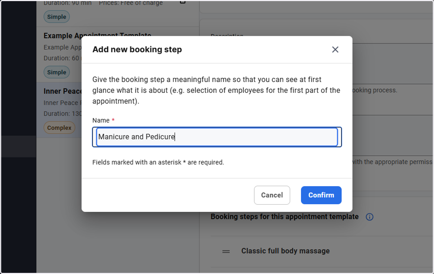
Task: Click Simple tag on the 90 min template
Action: (57, 17)
